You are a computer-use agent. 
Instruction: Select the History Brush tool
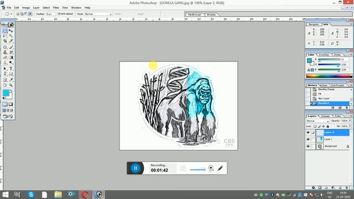click(11, 53)
